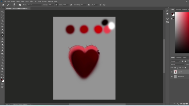
Task: Select the Clone Stamp tool
Action: point(2,39)
